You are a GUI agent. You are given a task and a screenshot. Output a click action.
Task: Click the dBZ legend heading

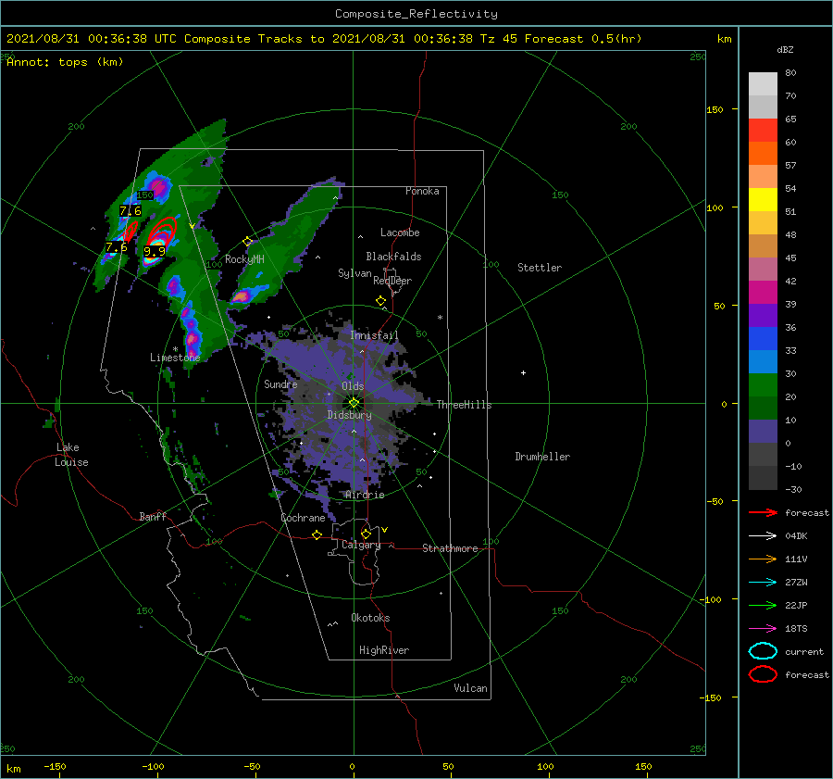coord(785,50)
